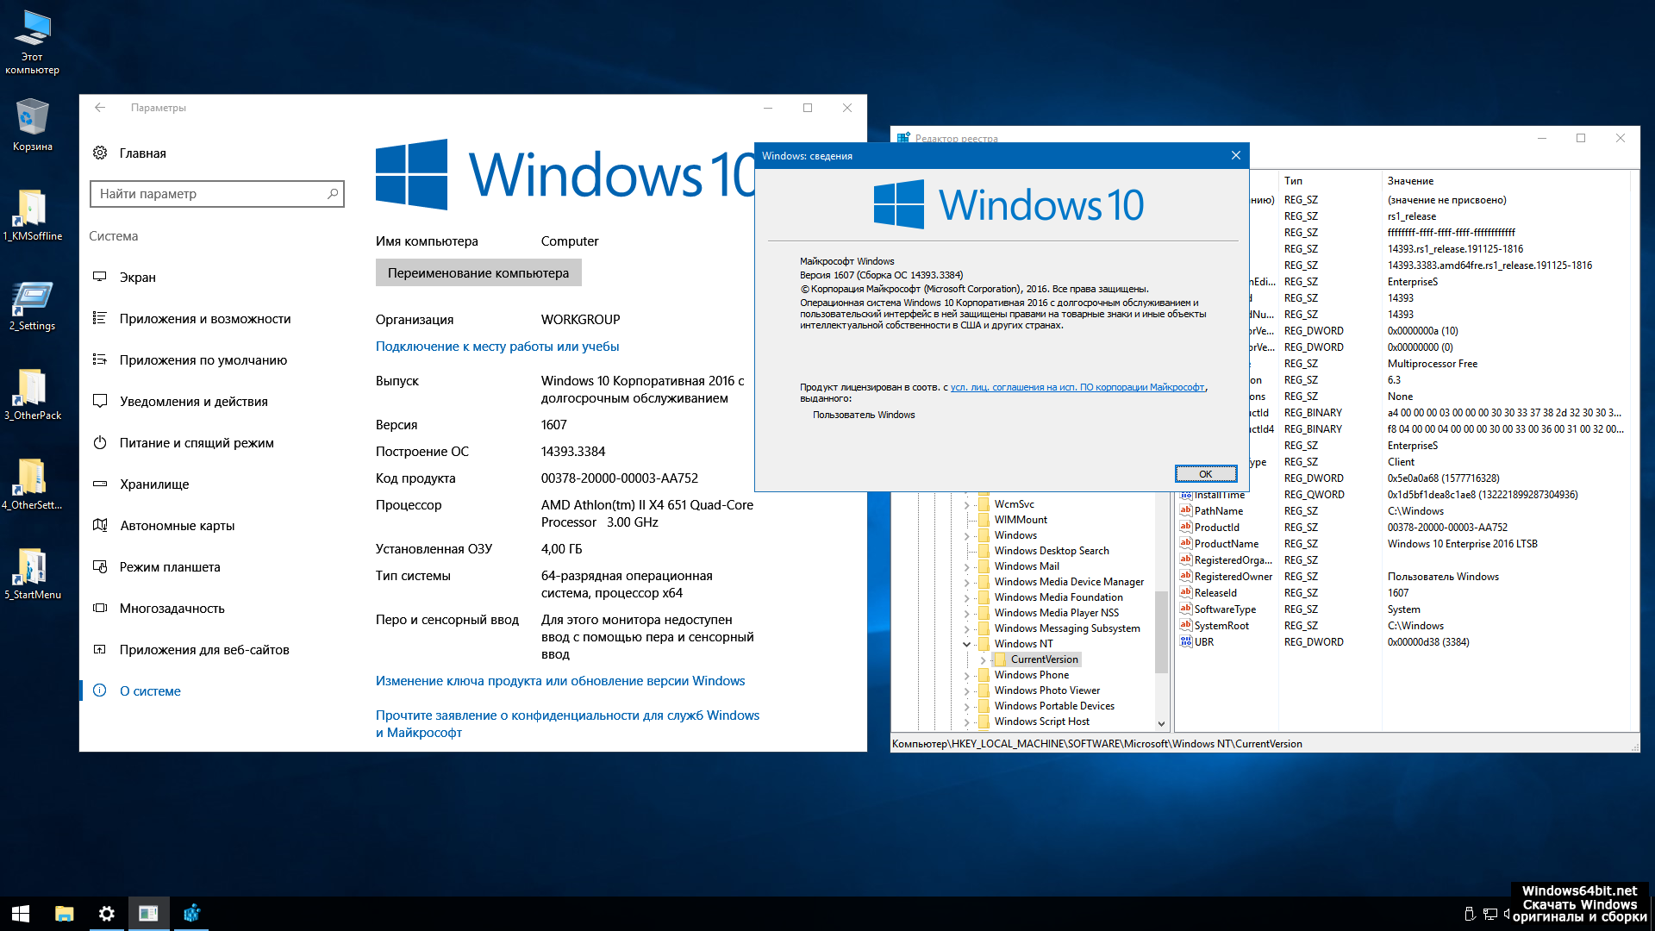This screenshot has height=931, width=1655.
Task: Open 1_KMSoffline desktop shortcut
Action: click(x=32, y=209)
